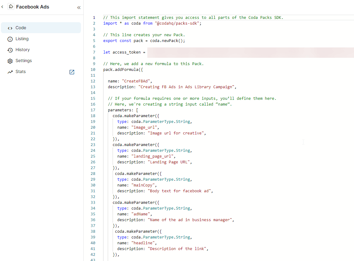Click line number 42 in the gutter
The height and width of the screenshot is (261, 354).
click(93, 254)
